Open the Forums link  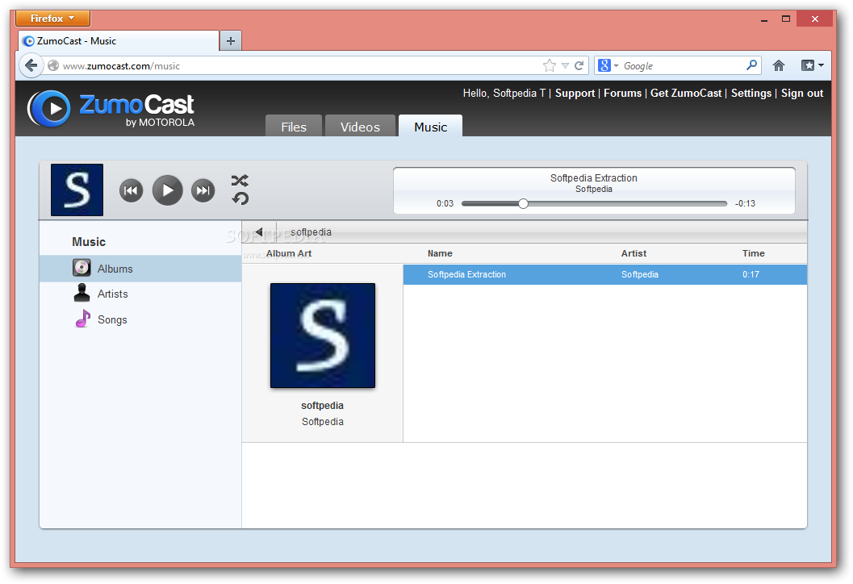[x=622, y=93]
